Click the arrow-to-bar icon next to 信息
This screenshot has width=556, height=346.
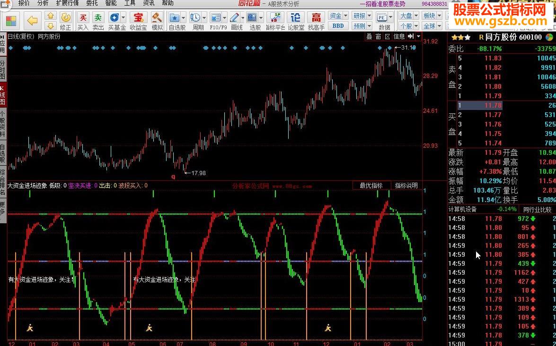[411, 36]
